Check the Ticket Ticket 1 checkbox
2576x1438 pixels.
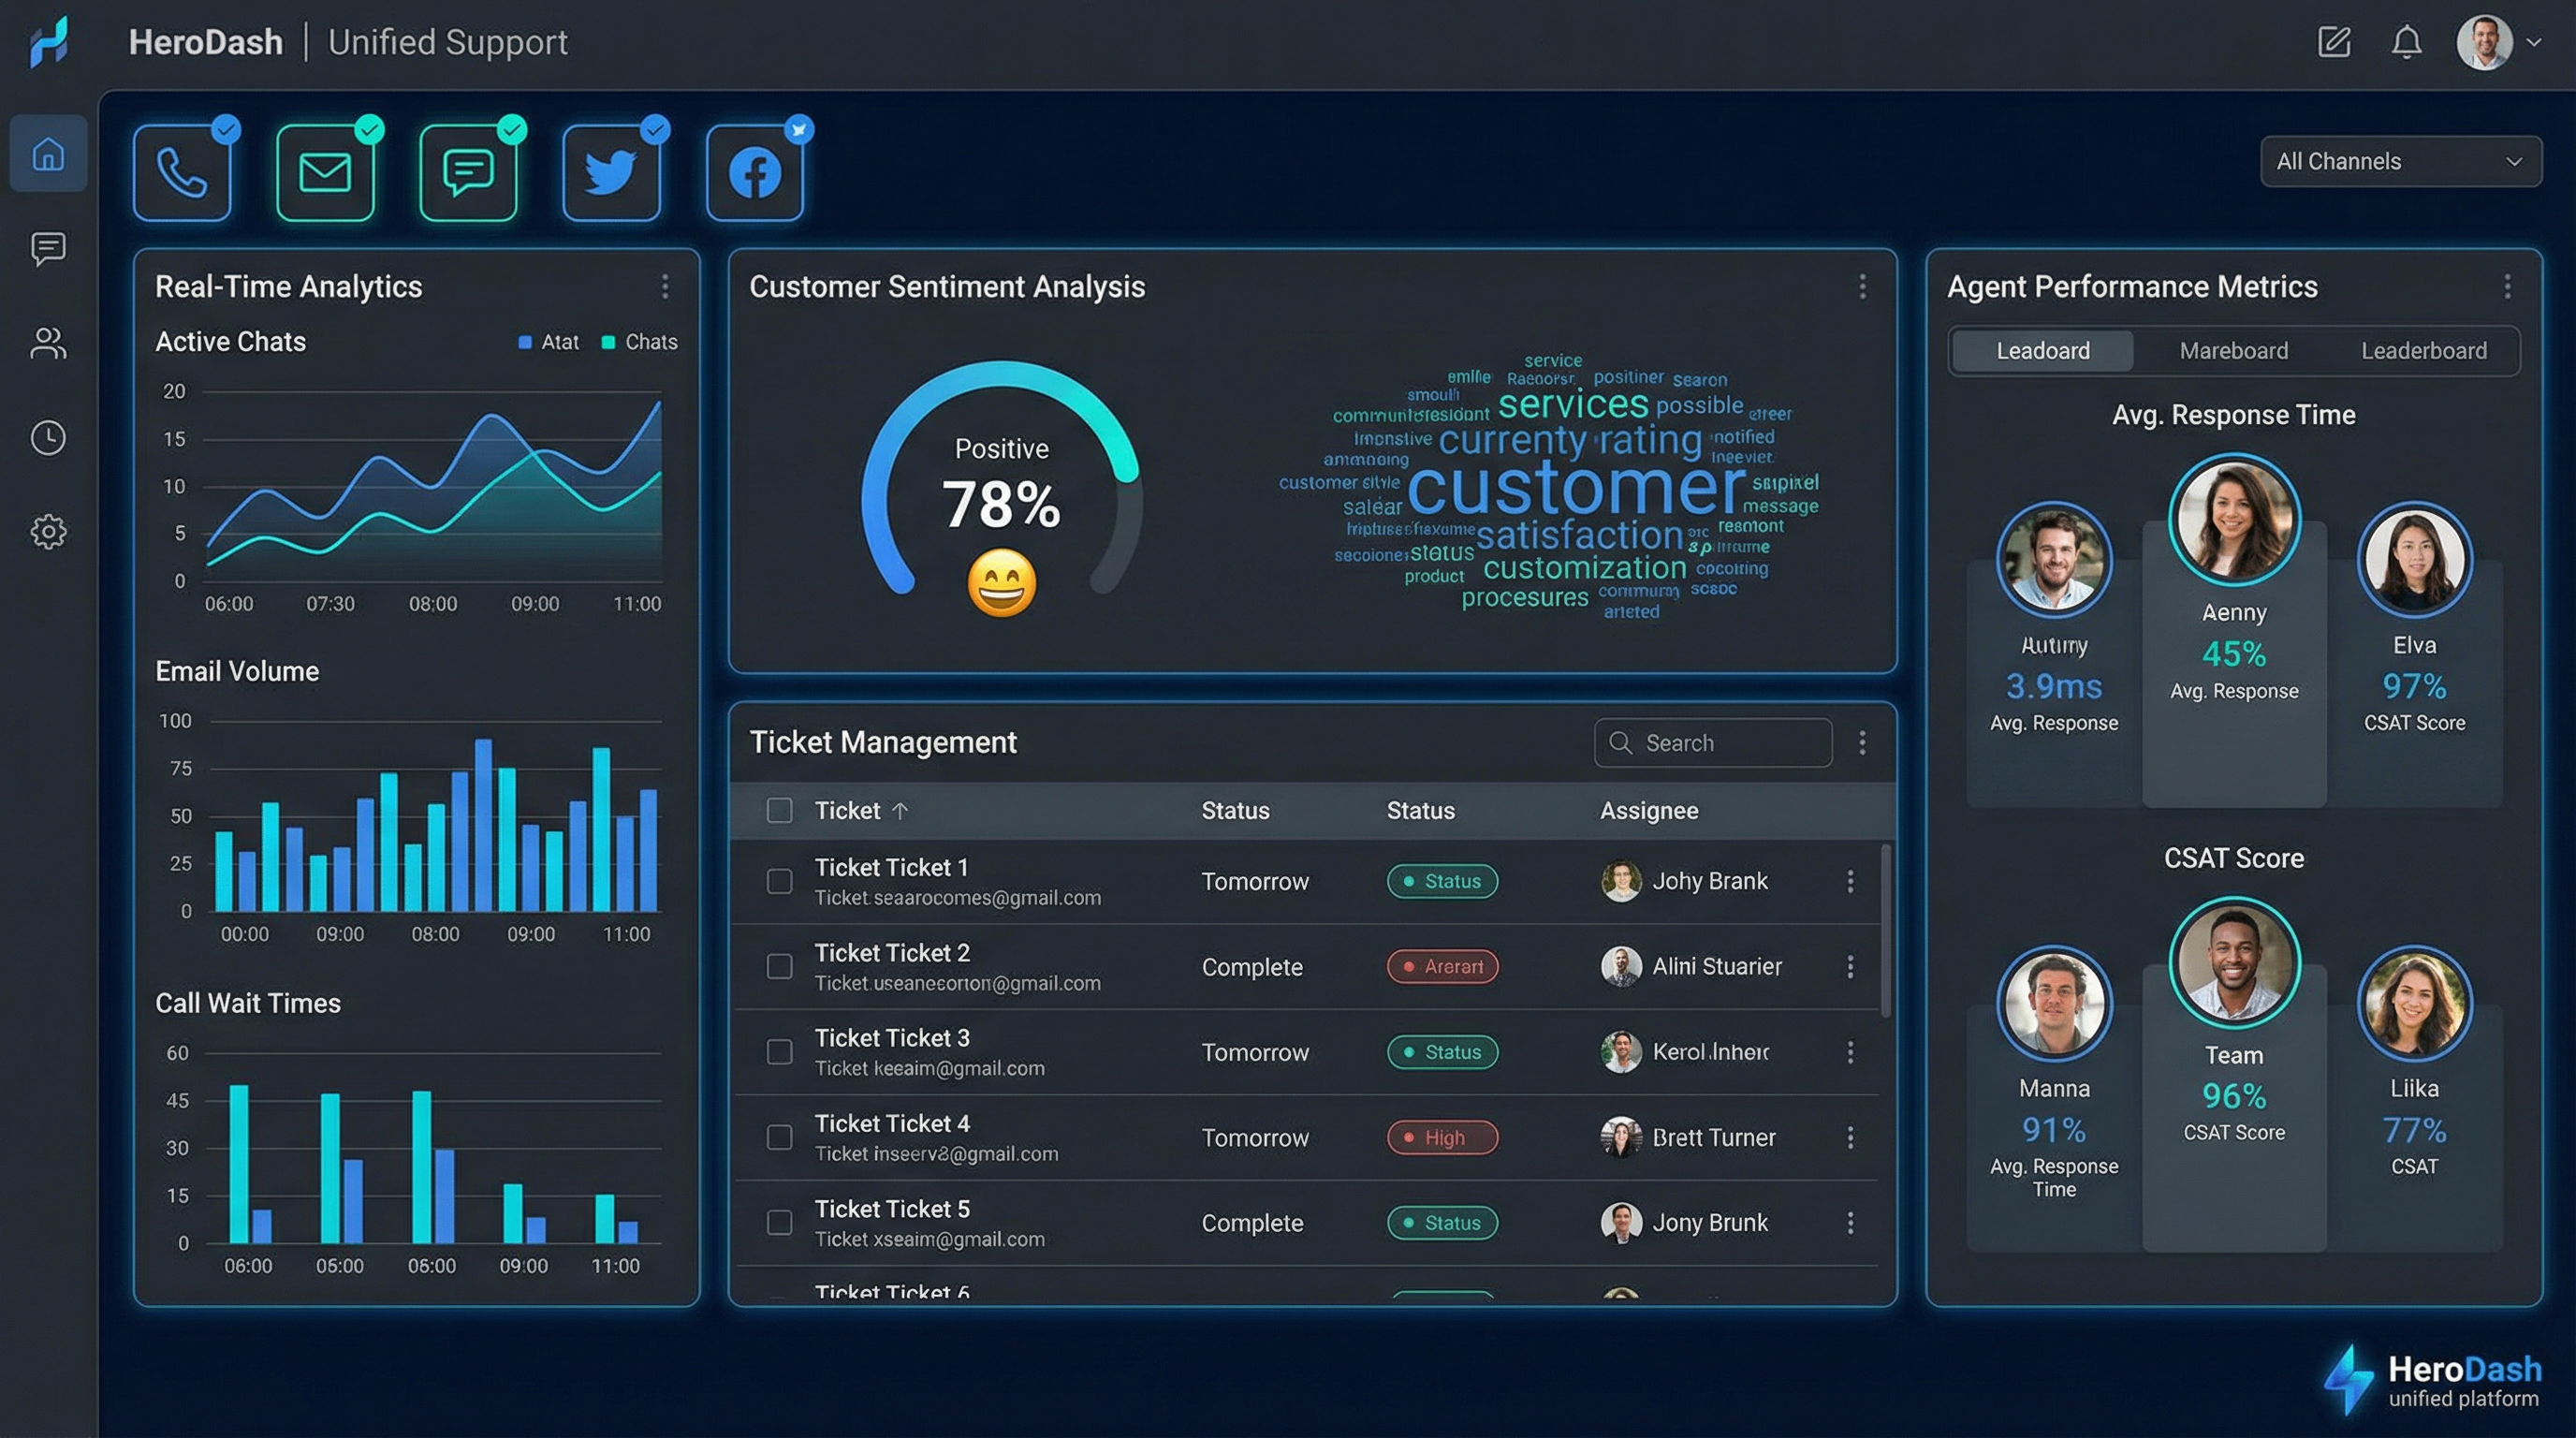[x=779, y=881]
